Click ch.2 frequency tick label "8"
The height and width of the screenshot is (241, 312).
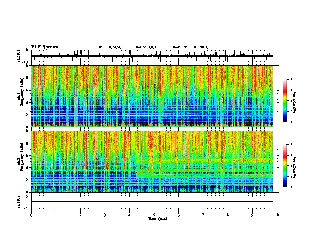pos(27,143)
